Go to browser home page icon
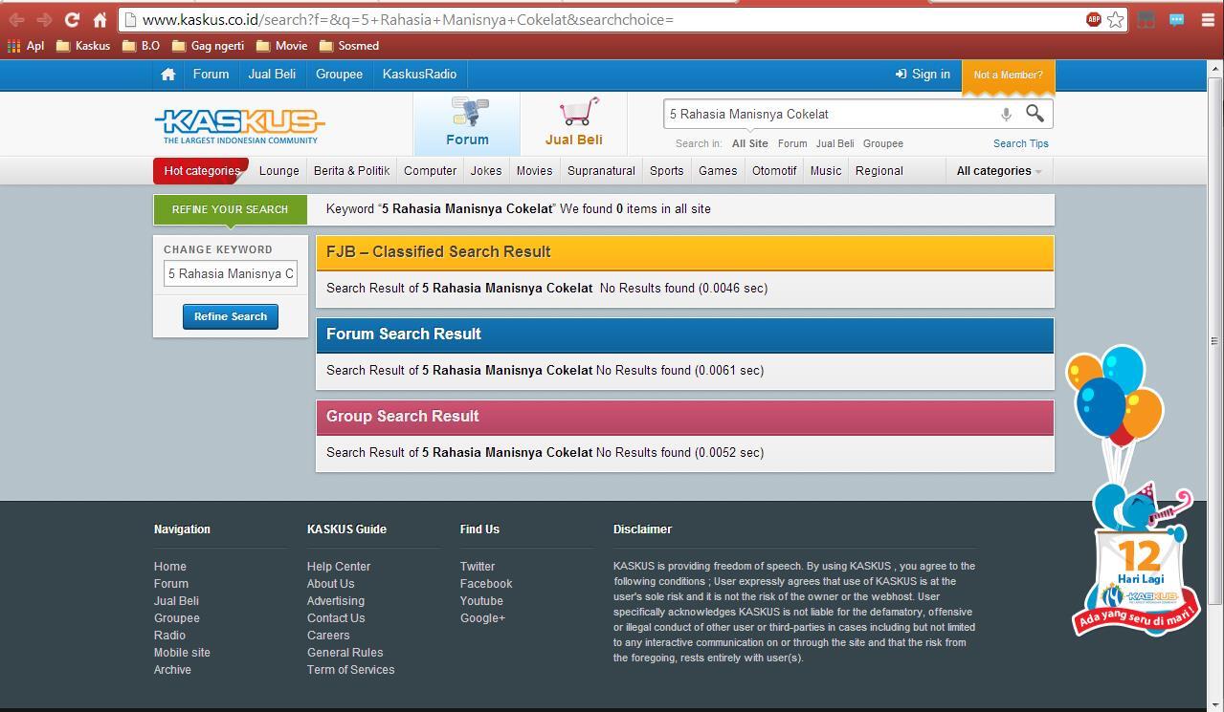The image size is (1224, 712). click(100, 19)
